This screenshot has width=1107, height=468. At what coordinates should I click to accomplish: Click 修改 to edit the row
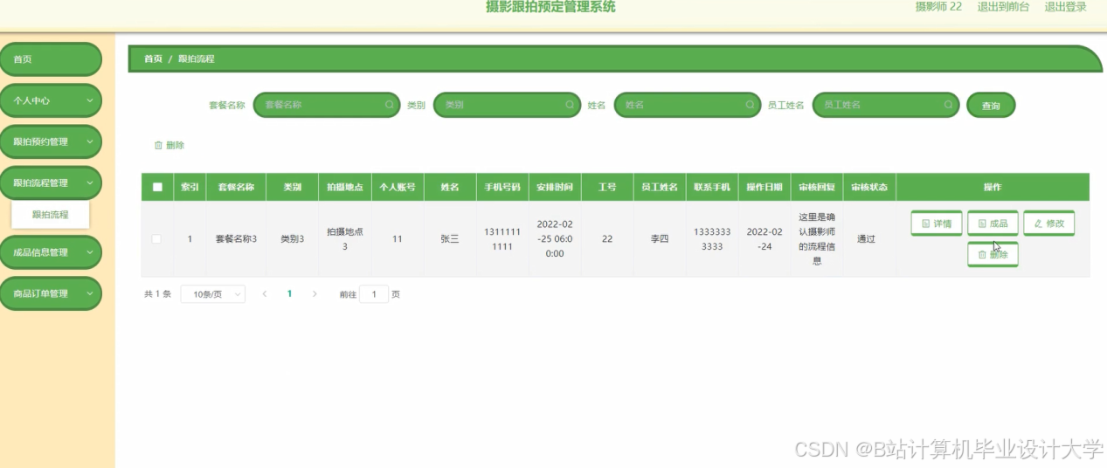pos(1048,224)
